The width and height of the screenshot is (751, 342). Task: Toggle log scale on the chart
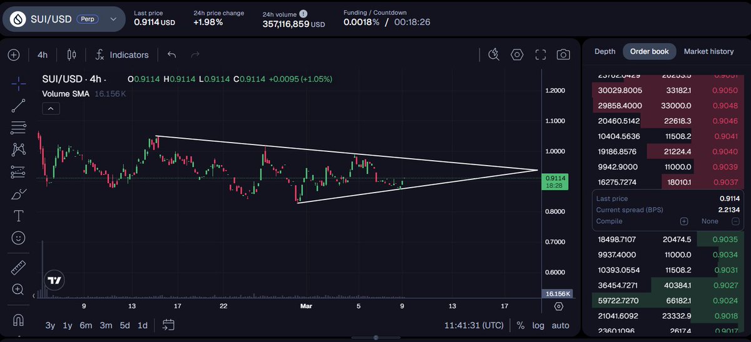click(538, 325)
